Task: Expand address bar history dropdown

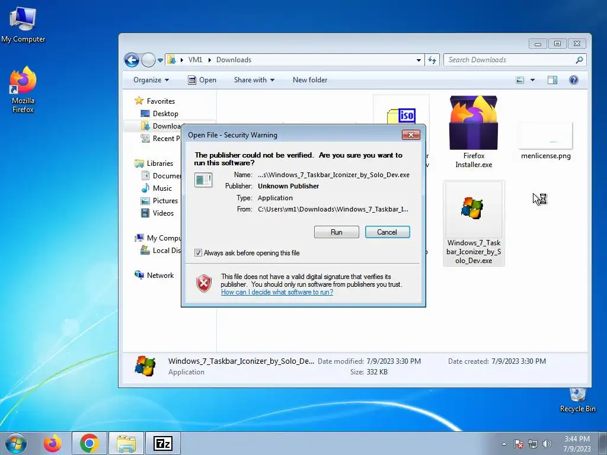Action: tap(418, 60)
